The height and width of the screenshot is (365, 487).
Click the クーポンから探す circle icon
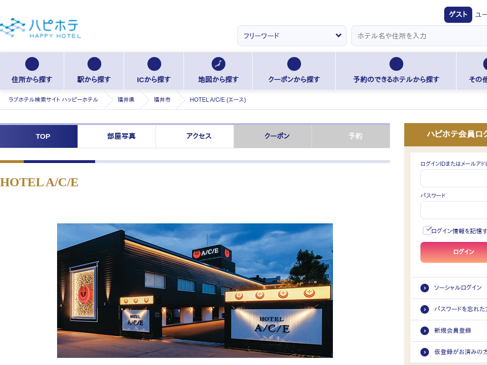tap(294, 64)
